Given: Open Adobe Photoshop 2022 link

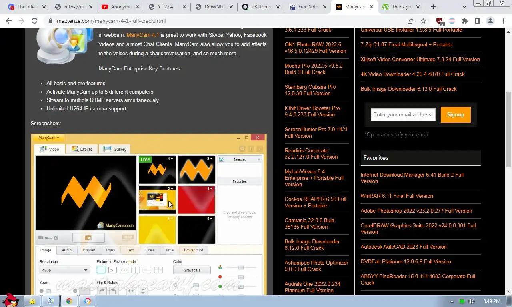Looking at the screenshot, I should 416,211.
